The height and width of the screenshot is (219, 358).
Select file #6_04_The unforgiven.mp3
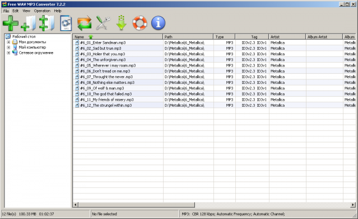[103, 60]
